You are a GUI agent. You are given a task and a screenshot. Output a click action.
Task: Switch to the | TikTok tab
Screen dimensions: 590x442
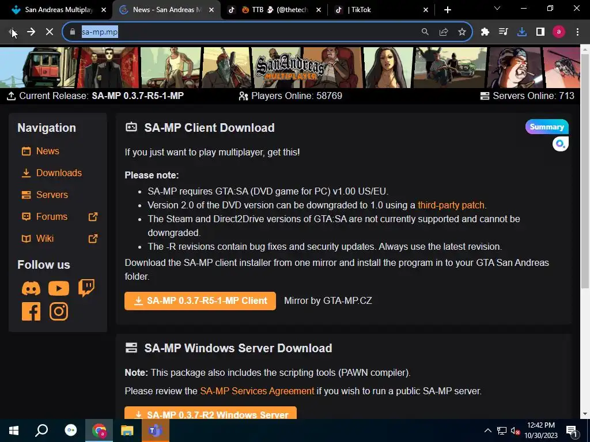[381, 10]
